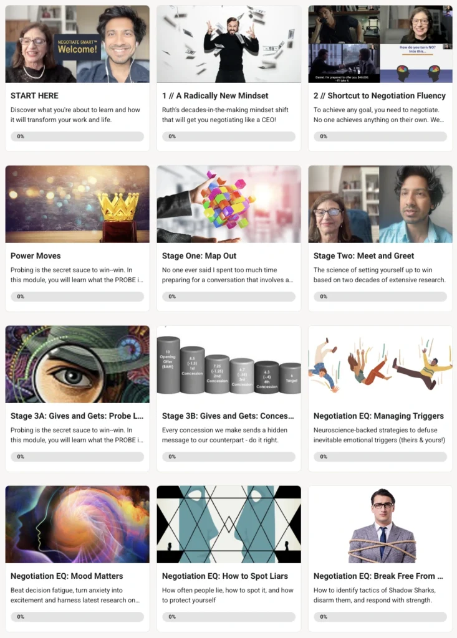Click the two blue face silhouettes image
Viewport: 457px width, 638px height.
(x=229, y=525)
